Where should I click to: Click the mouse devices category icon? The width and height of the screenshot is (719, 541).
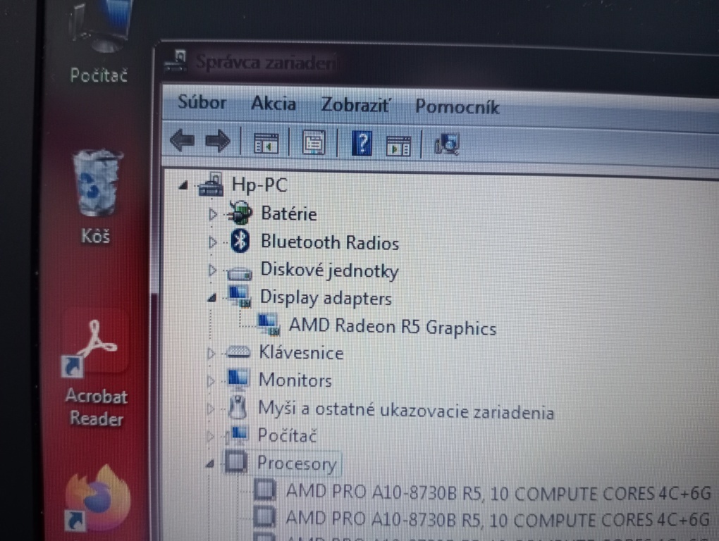pyautogui.click(x=237, y=407)
